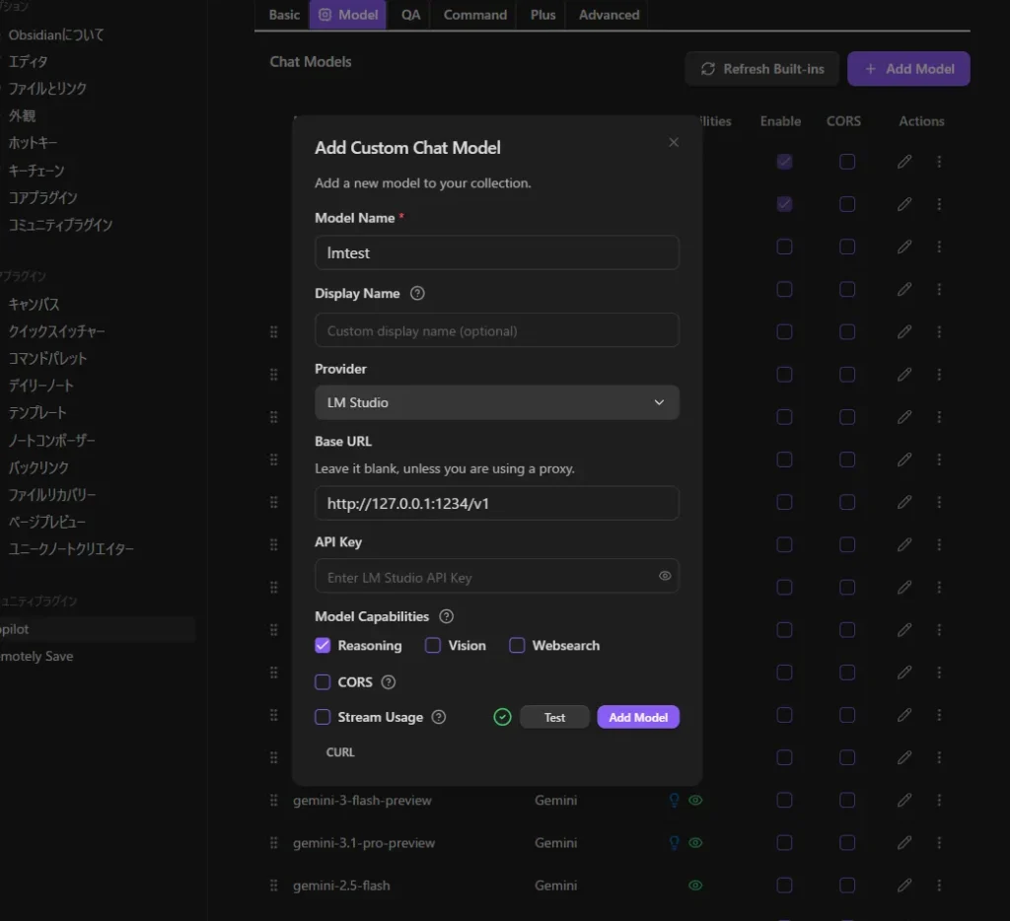Click help icon next to Display Name

417,293
